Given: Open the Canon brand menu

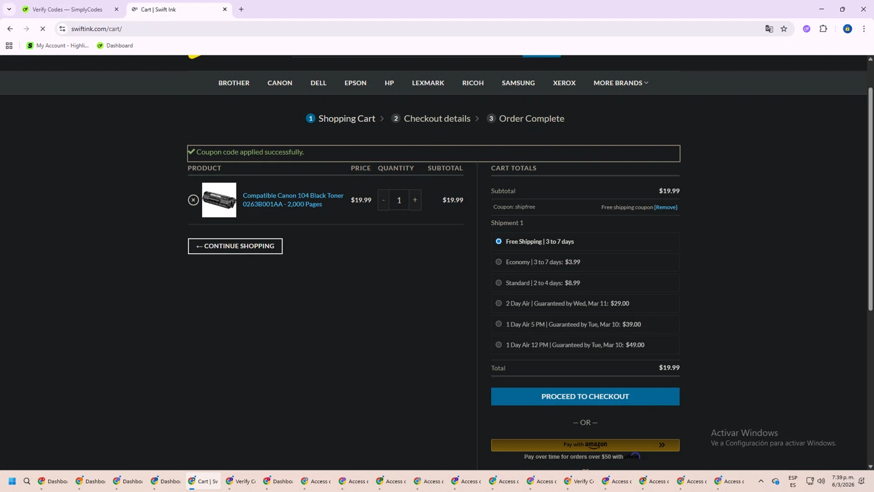Looking at the screenshot, I should coord(280,83).
